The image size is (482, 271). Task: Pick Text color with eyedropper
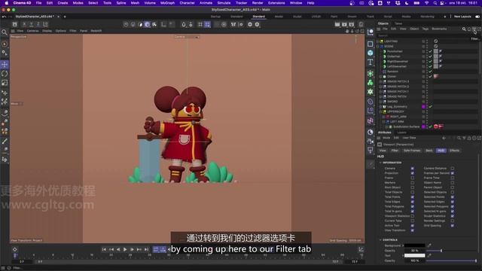click(429, 255)
